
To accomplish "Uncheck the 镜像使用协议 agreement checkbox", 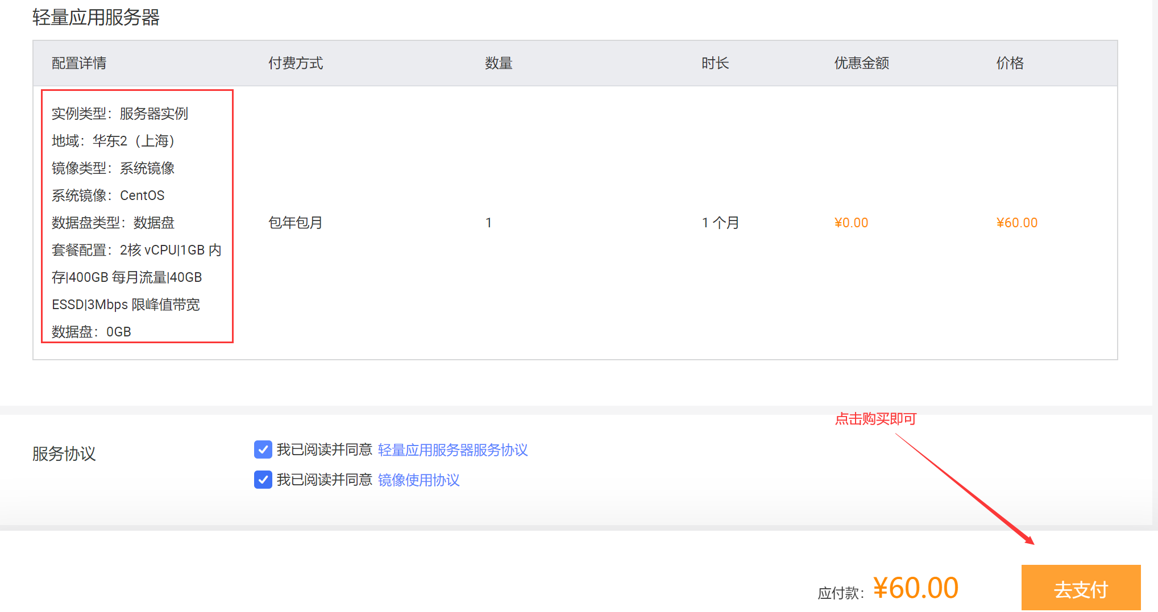I will tap(263, 480).
